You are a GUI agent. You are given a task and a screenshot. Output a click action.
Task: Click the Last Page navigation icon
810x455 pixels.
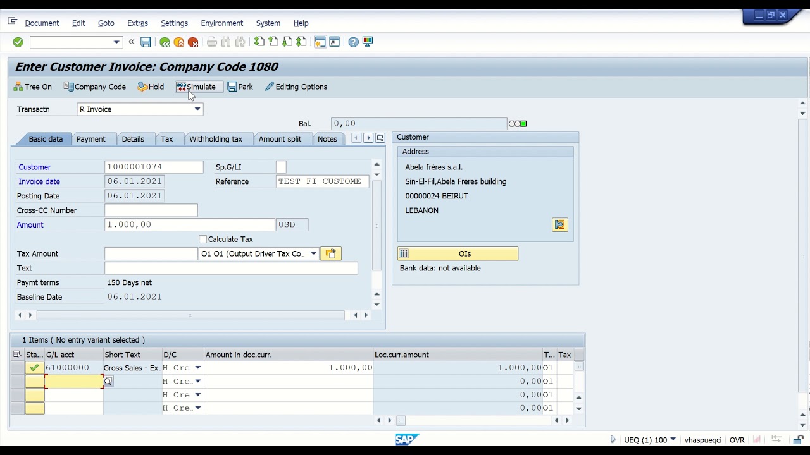[x=301, y=42]
